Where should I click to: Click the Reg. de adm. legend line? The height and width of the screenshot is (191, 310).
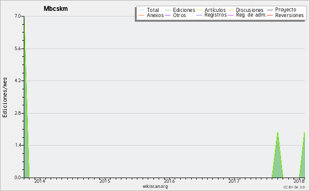231,15
